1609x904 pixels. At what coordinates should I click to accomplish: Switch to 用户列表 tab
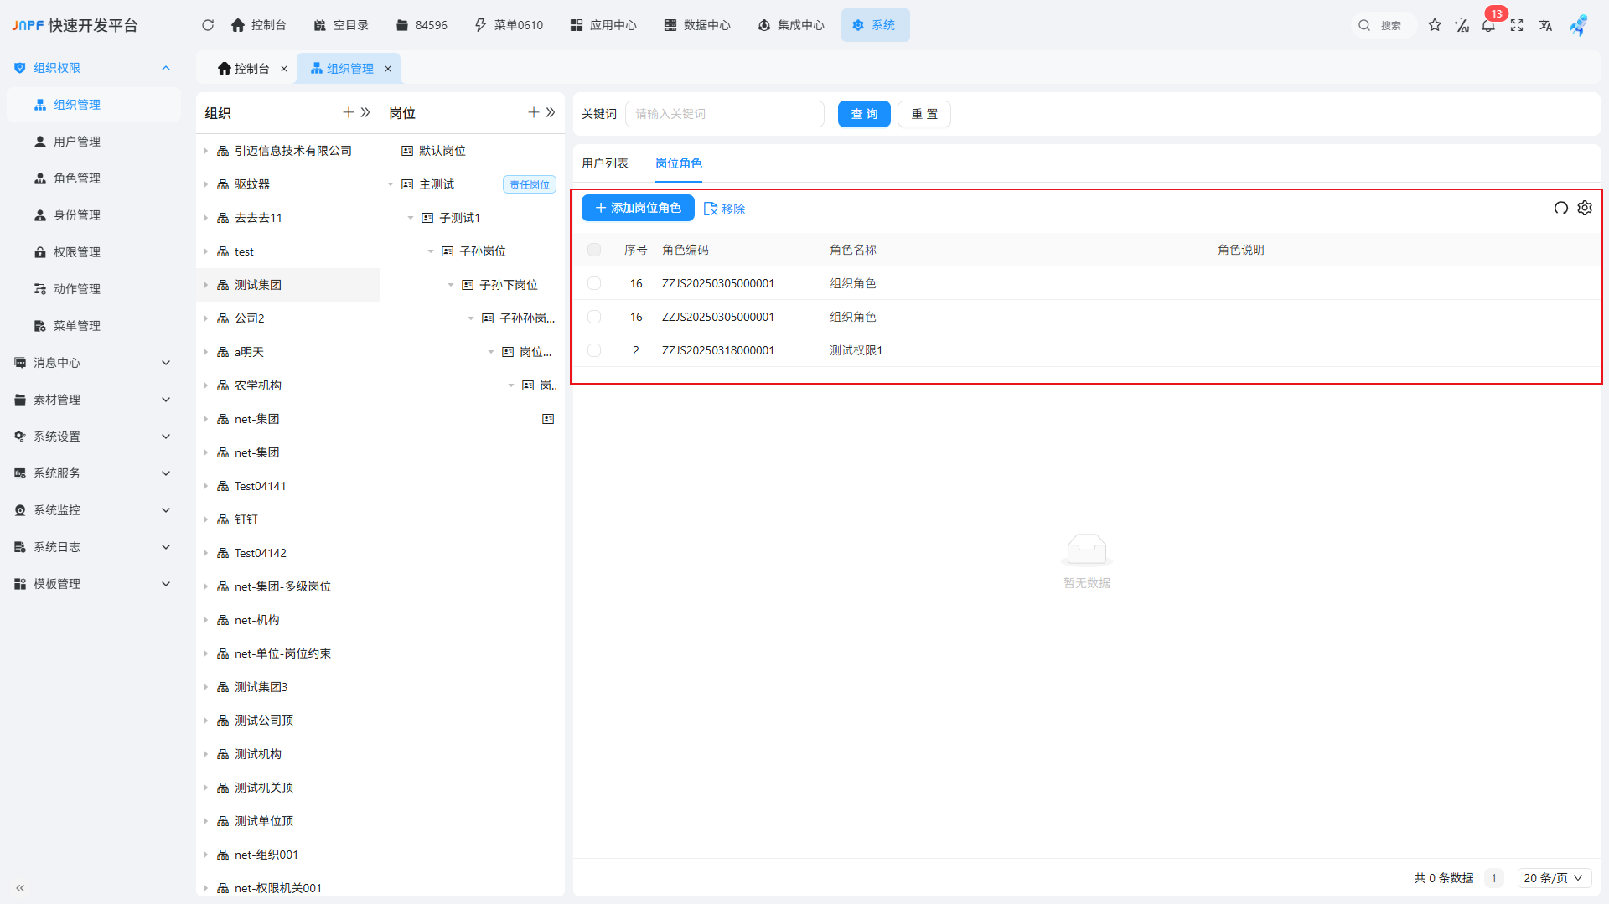(x=605, y=163)
